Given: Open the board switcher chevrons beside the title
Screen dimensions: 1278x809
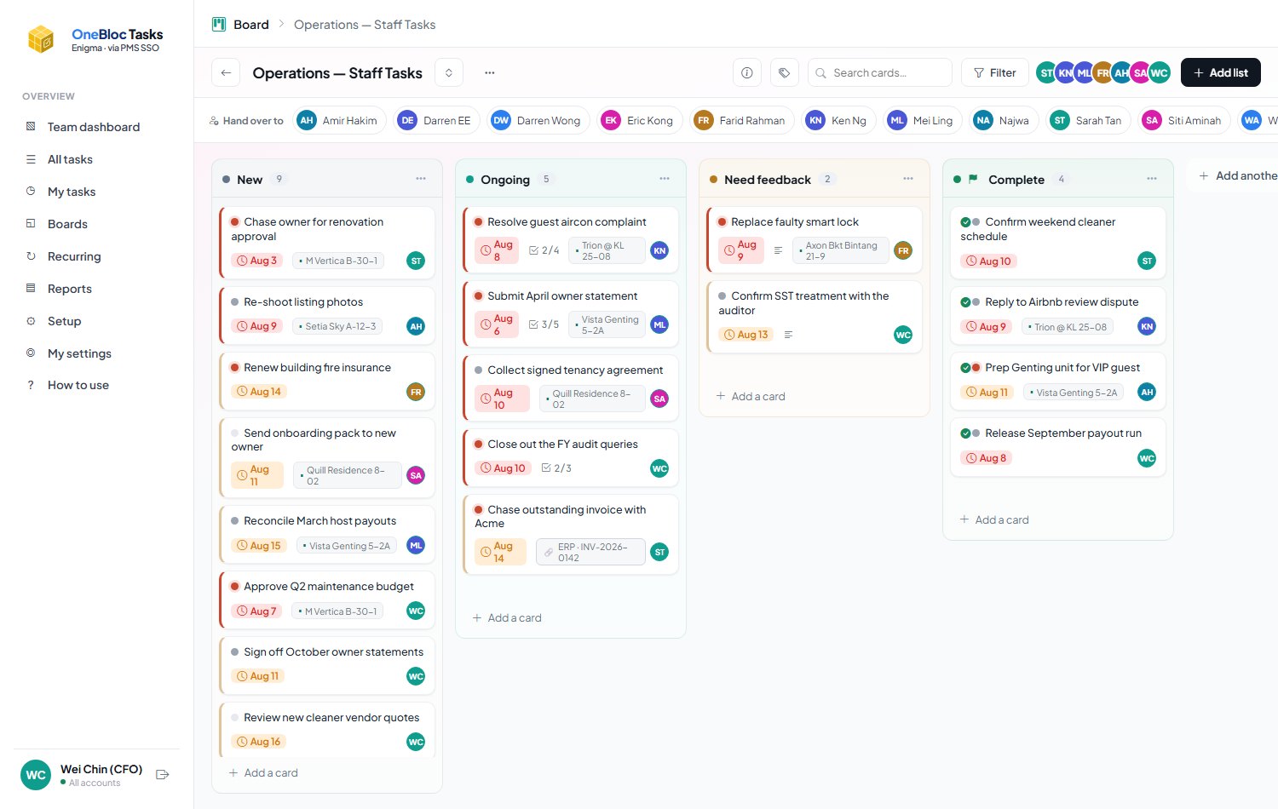Looking at the screenshot, I should tap(449, 73).
